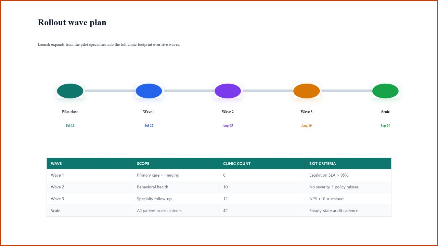Click the clinic count '8' cell
This screenshot has width=438, height=246.
262,175
